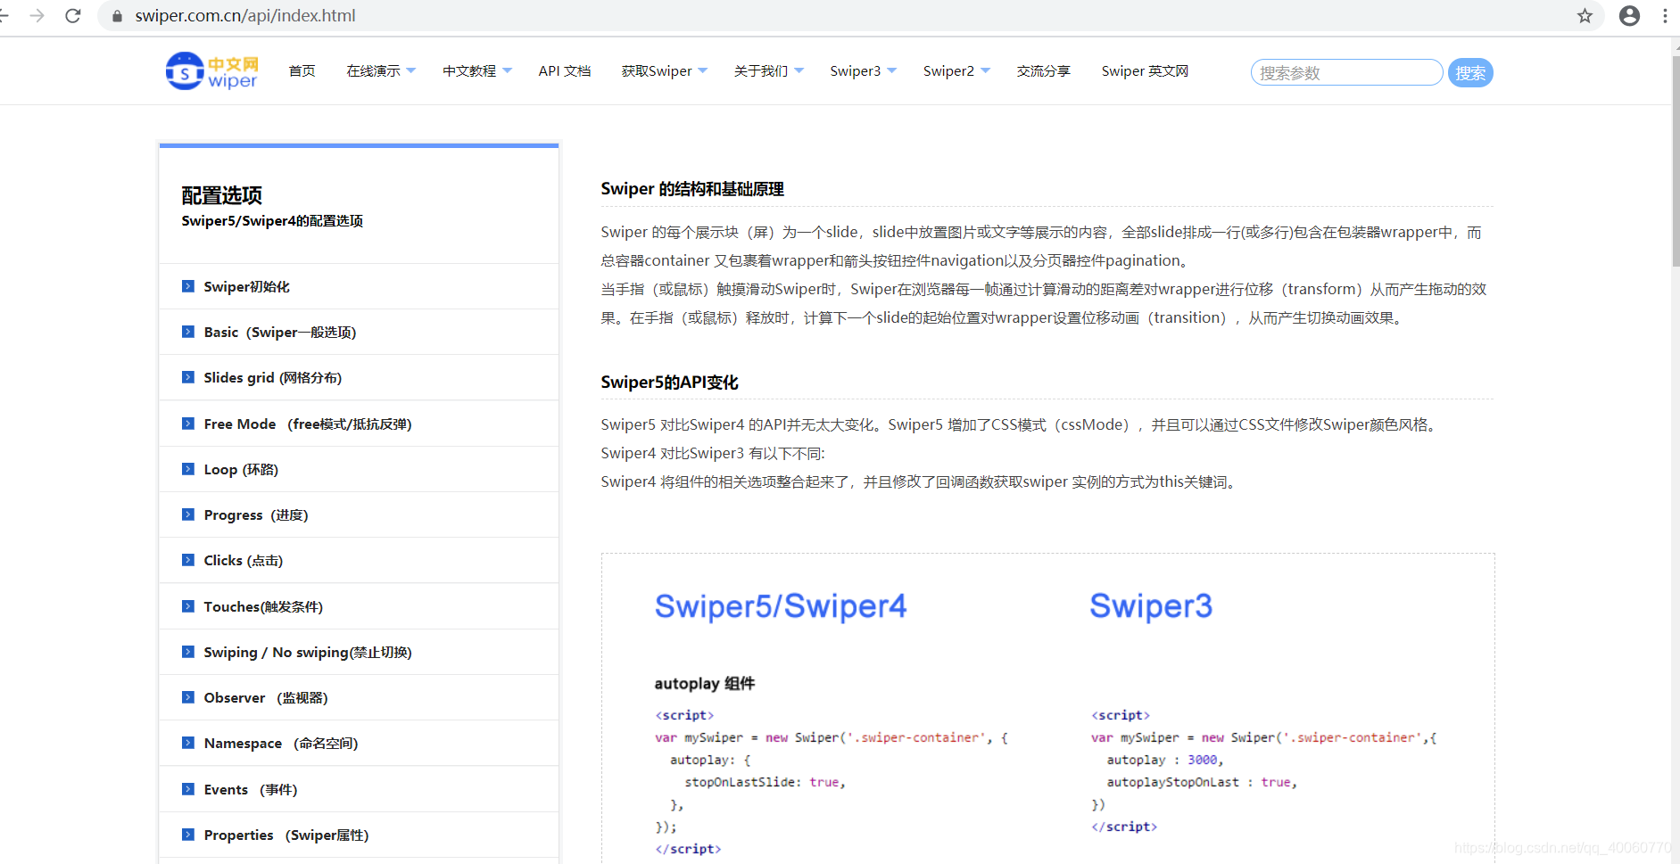This screenshot has height=864, width=1680.
Task: Go forward with browser forward arrow
Action: click(x=37, y=15)
